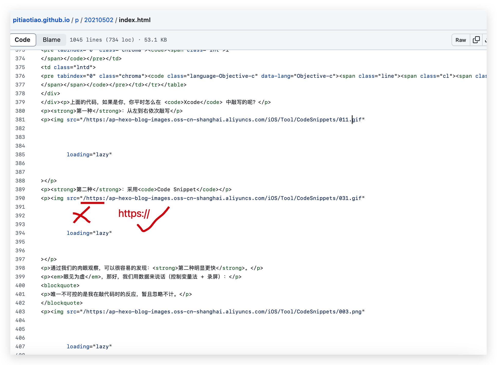The image size is (497, 365).
Task: Download the index.html file via download icon
Action: pyautogui.click(x=487, y=40)
